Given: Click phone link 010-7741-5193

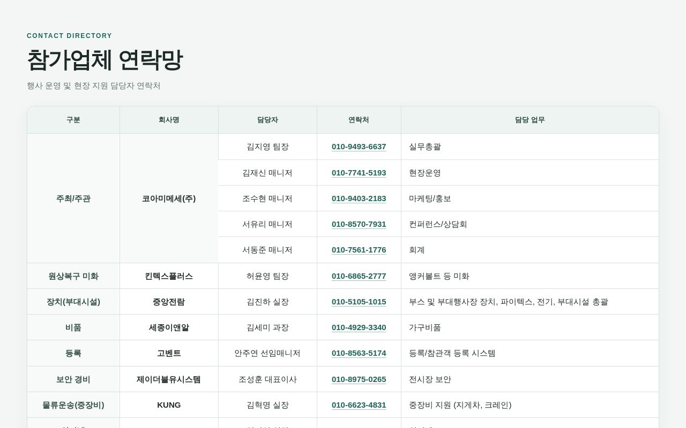Looking at the screenshot, I should [x=359, y=173].
